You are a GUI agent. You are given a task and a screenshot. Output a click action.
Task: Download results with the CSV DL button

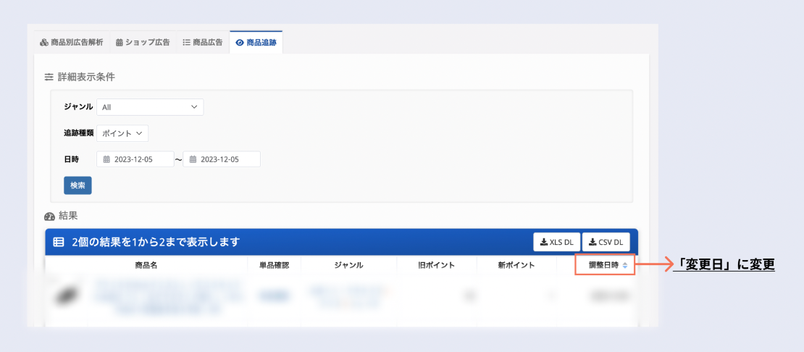pyautogui.click(x=606, y=242)
